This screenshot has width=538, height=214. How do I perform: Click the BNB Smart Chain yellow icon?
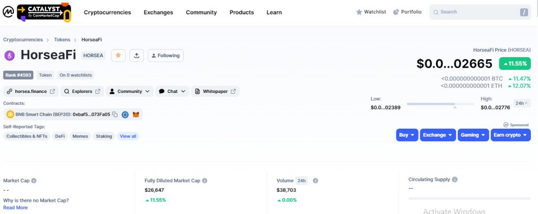[10, 114]
